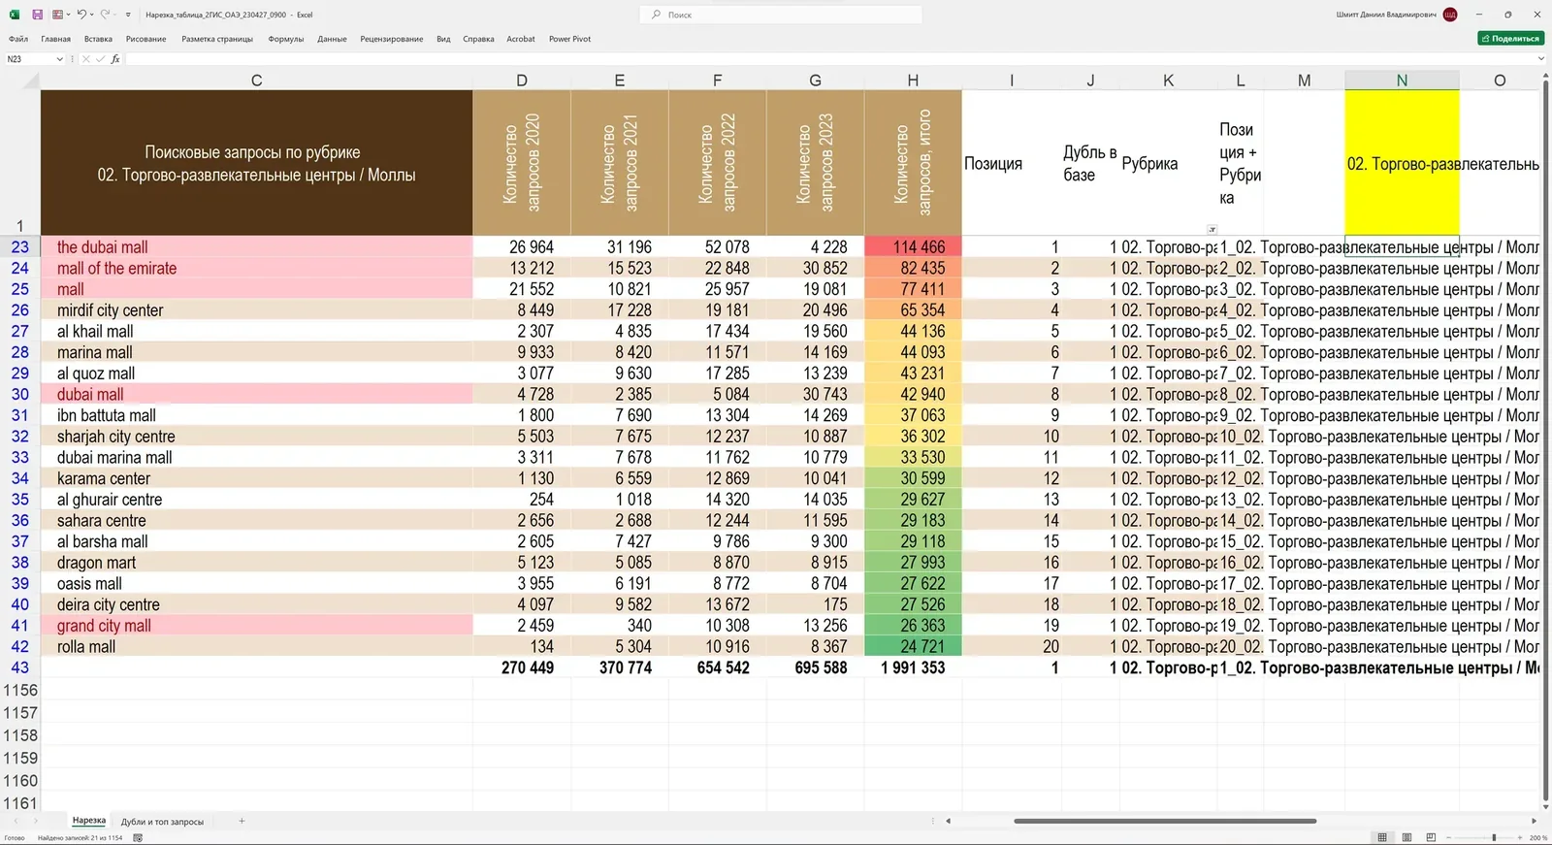Image resolution: width=1552 pixels, height=845 pixels.
Task: Select column C header
Action: (x=256, y=81)
